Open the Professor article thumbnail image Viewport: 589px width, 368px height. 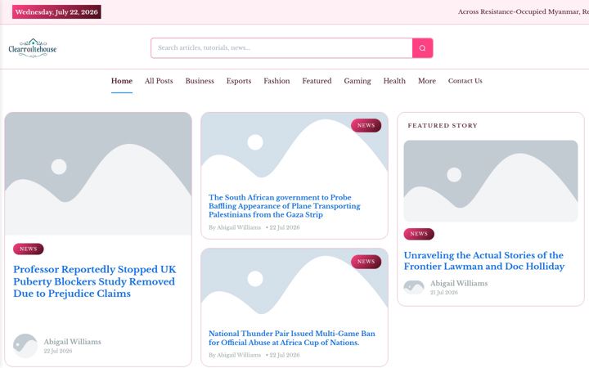[98, 173]
